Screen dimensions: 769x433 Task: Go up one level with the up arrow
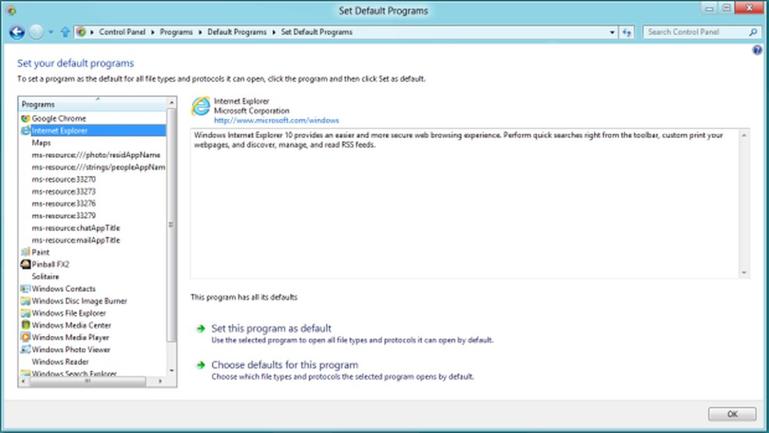(65, 32)
